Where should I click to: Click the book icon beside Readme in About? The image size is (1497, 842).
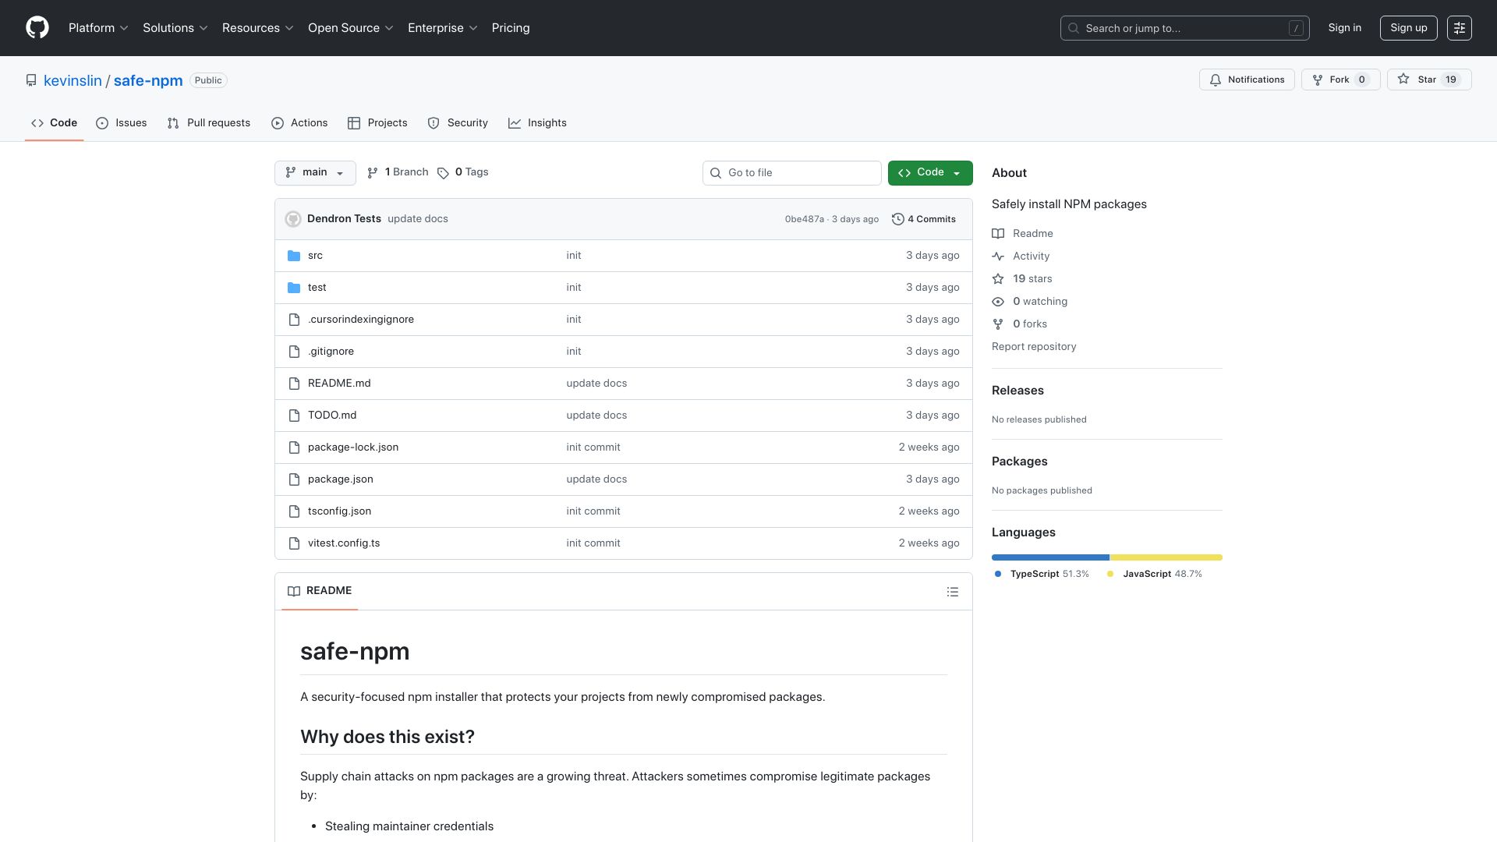tap(998, 234)
